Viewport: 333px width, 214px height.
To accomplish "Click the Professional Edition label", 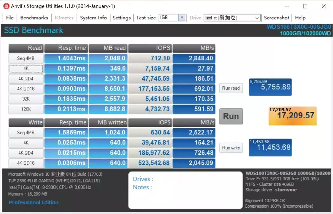I will pos(33,203).
